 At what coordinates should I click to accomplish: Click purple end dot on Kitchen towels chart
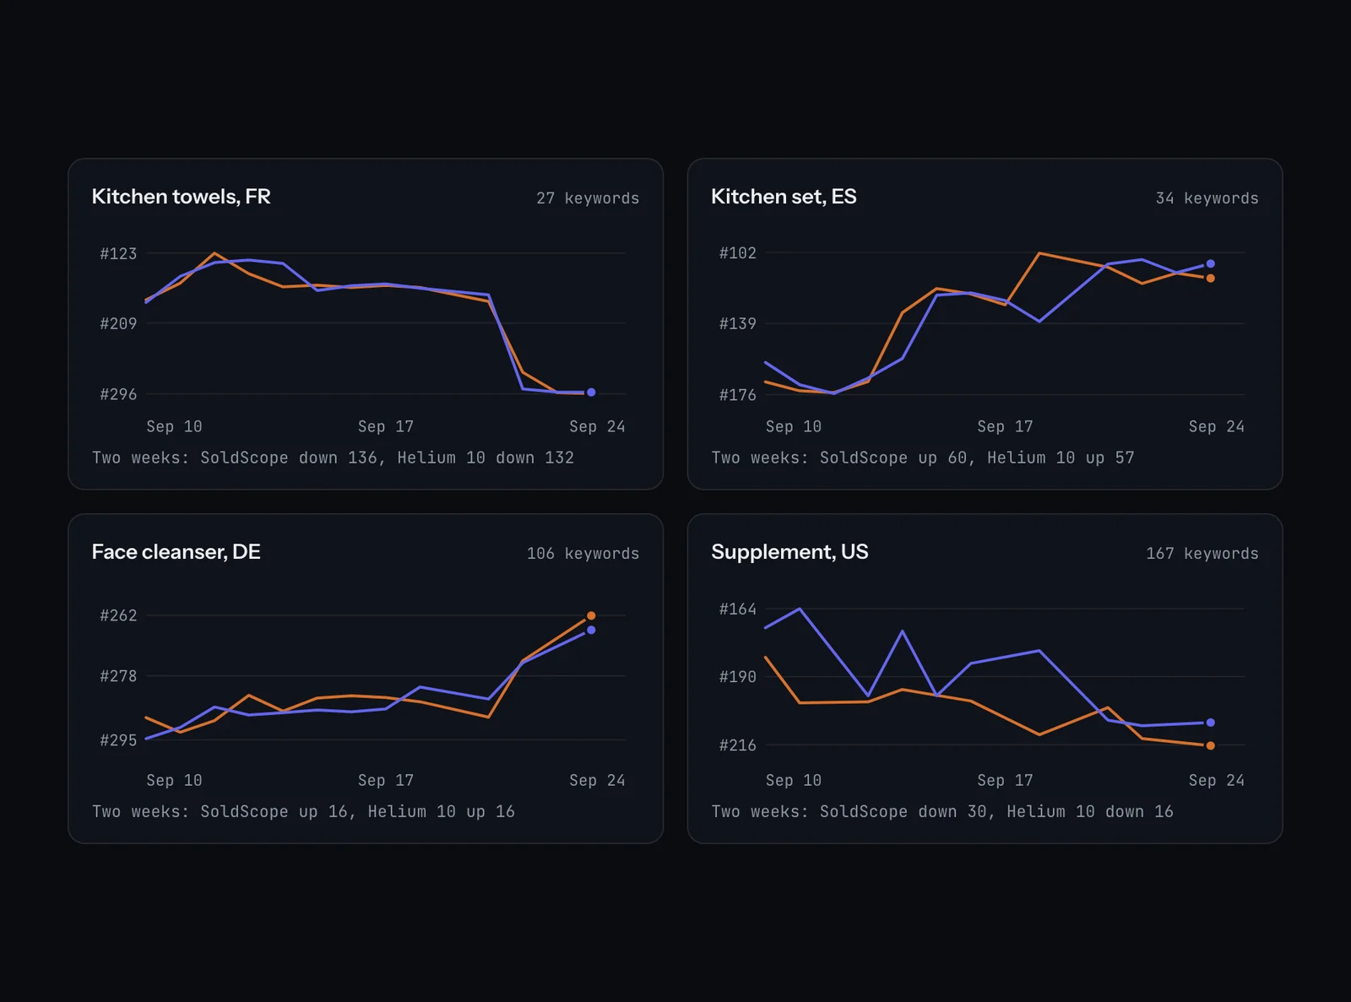point(591,393)
